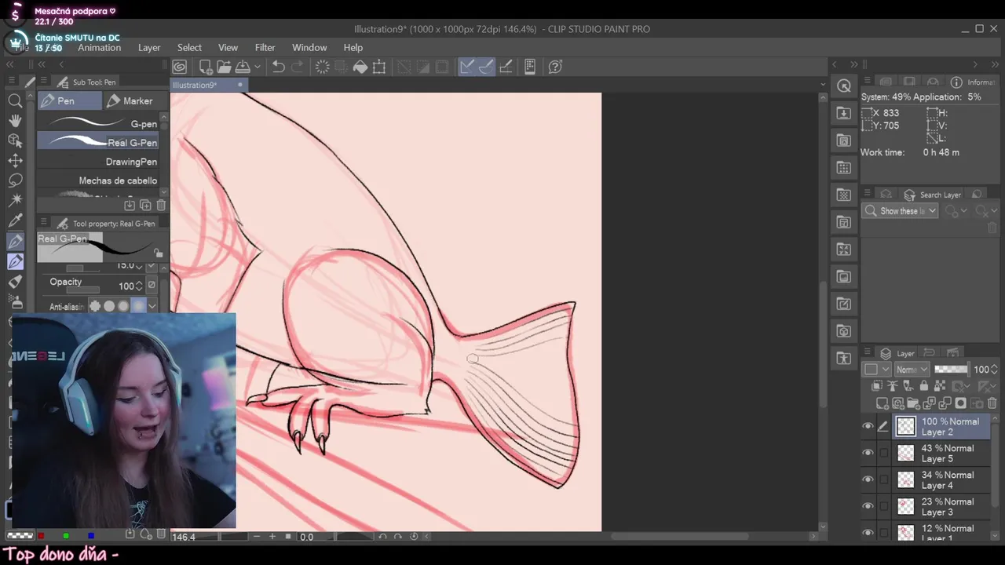Screen dimensions: 1005x565
Task: Open the Window menu
Action: pos(309,48)
